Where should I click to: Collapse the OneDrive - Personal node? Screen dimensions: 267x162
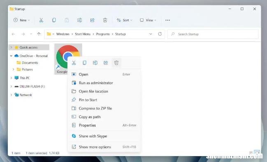[11, 56]
